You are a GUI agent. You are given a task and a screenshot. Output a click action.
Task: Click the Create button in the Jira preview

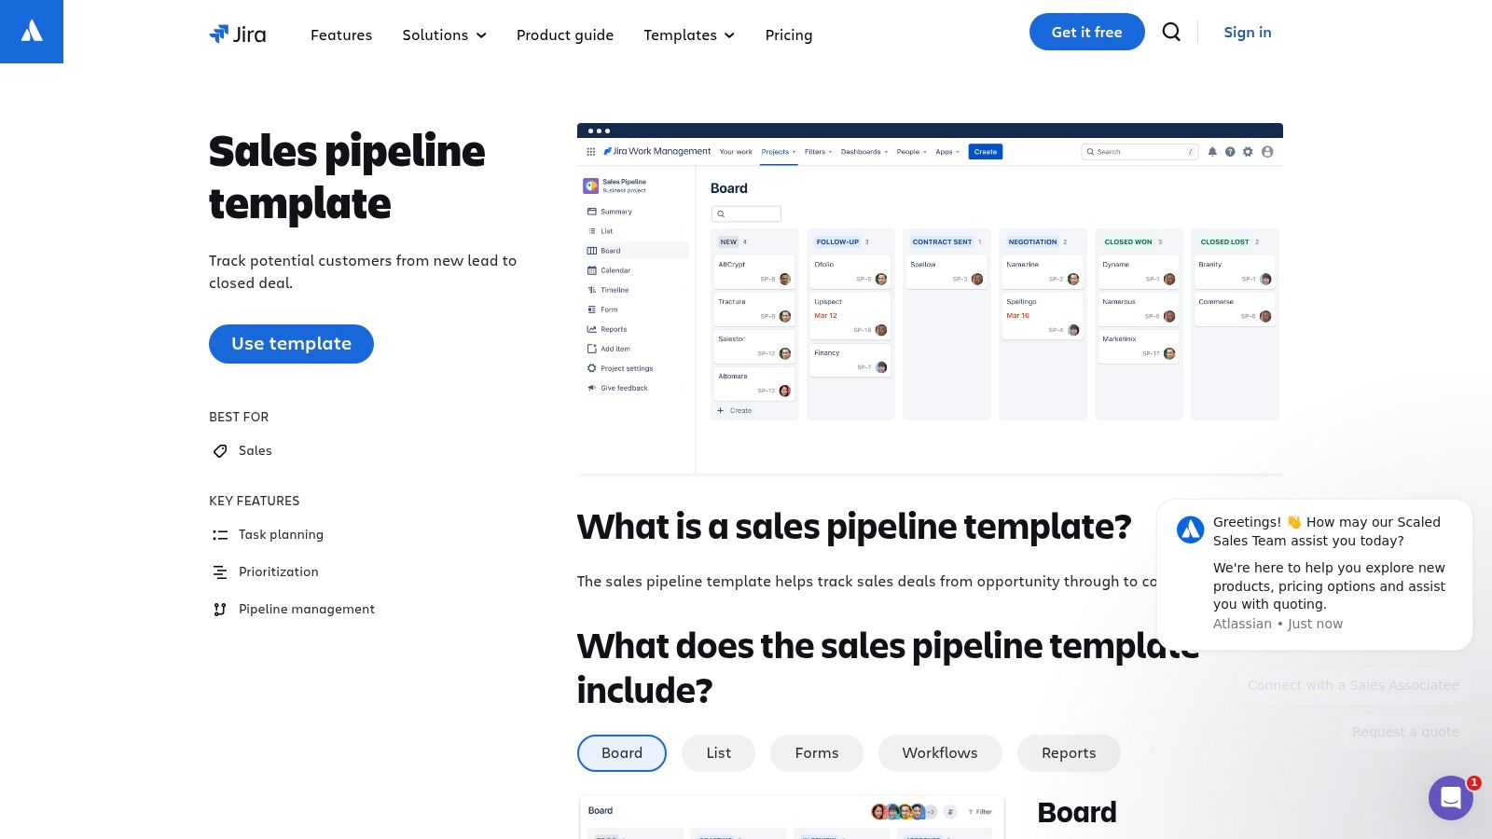[x=986, y=151]
